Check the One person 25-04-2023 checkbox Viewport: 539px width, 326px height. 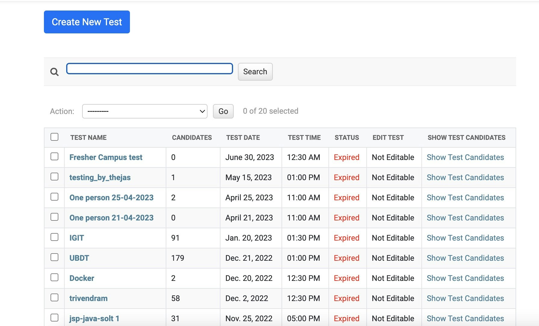pos(54,197)
